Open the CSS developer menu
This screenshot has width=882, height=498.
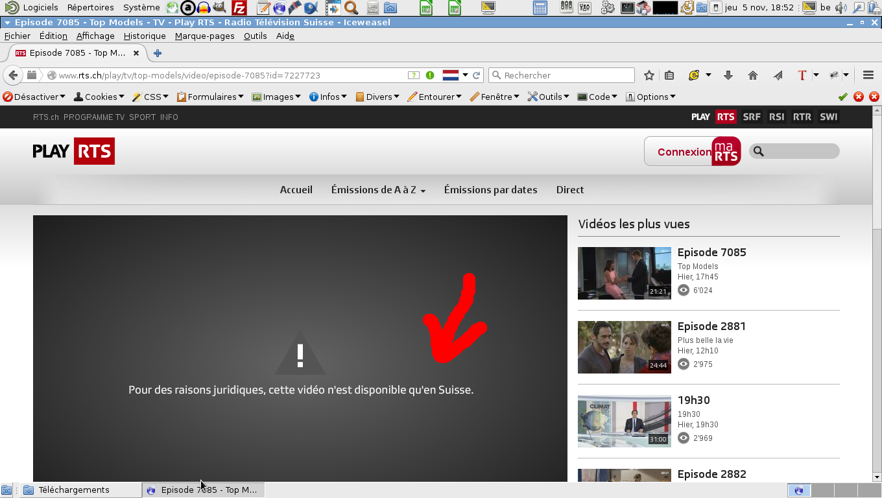click(x=150, y=97)
